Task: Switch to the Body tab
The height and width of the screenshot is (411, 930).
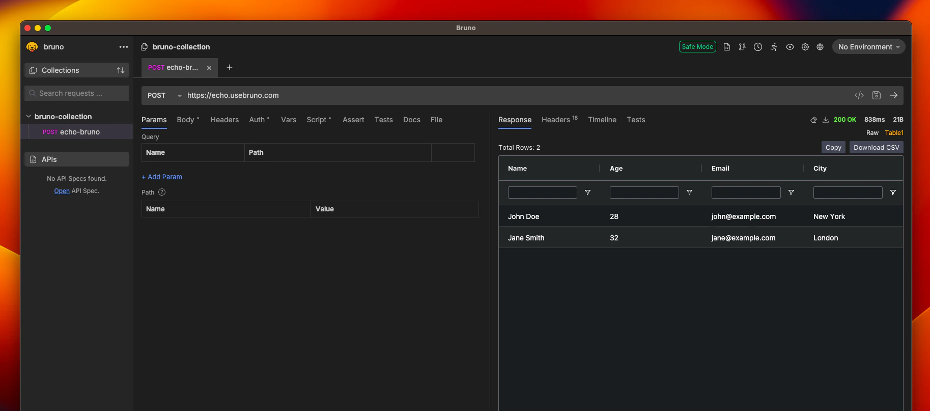Action: click(x=186, y=120)
